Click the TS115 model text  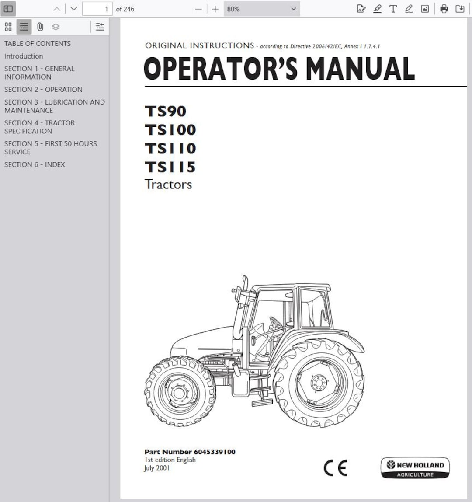[x=170, y=167]
